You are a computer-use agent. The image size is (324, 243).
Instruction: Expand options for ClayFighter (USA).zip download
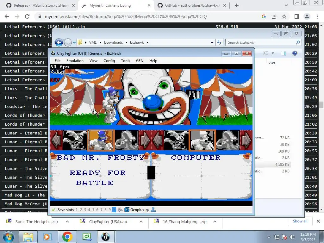141,221
